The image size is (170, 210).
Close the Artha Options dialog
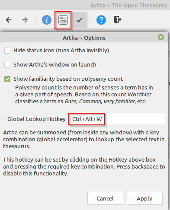(161, 37)
